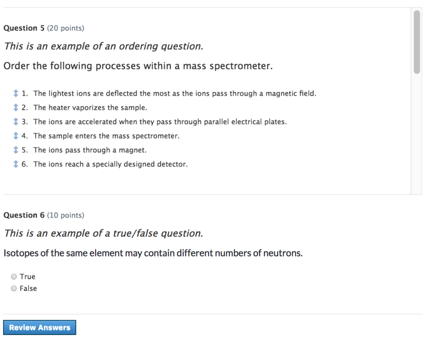The image size is (424, 342).
Task: Click the reorder arrows beside item 3
Action: coord(16,121)
